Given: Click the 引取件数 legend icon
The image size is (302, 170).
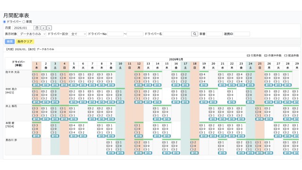Looking at the screenshot, I should tap(248, 56).
